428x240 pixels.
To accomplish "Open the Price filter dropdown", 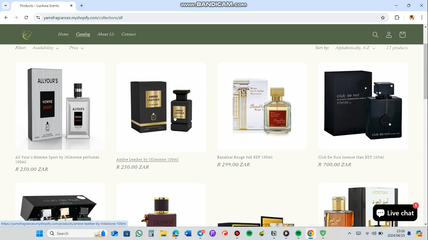I will pyautogui.click(x=76, y=48).
